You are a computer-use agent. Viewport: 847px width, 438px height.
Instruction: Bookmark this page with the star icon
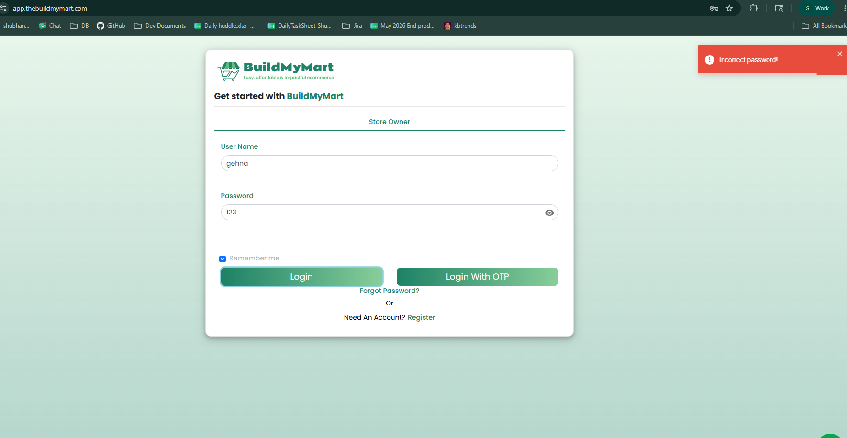tap(729, 8)
